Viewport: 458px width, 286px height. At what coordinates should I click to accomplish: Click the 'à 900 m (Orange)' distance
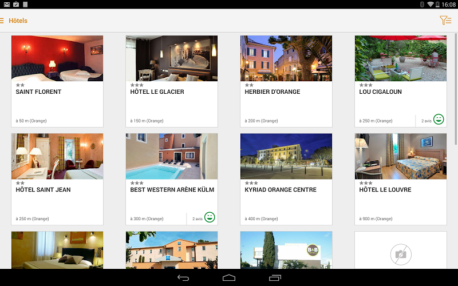(376, 219)
